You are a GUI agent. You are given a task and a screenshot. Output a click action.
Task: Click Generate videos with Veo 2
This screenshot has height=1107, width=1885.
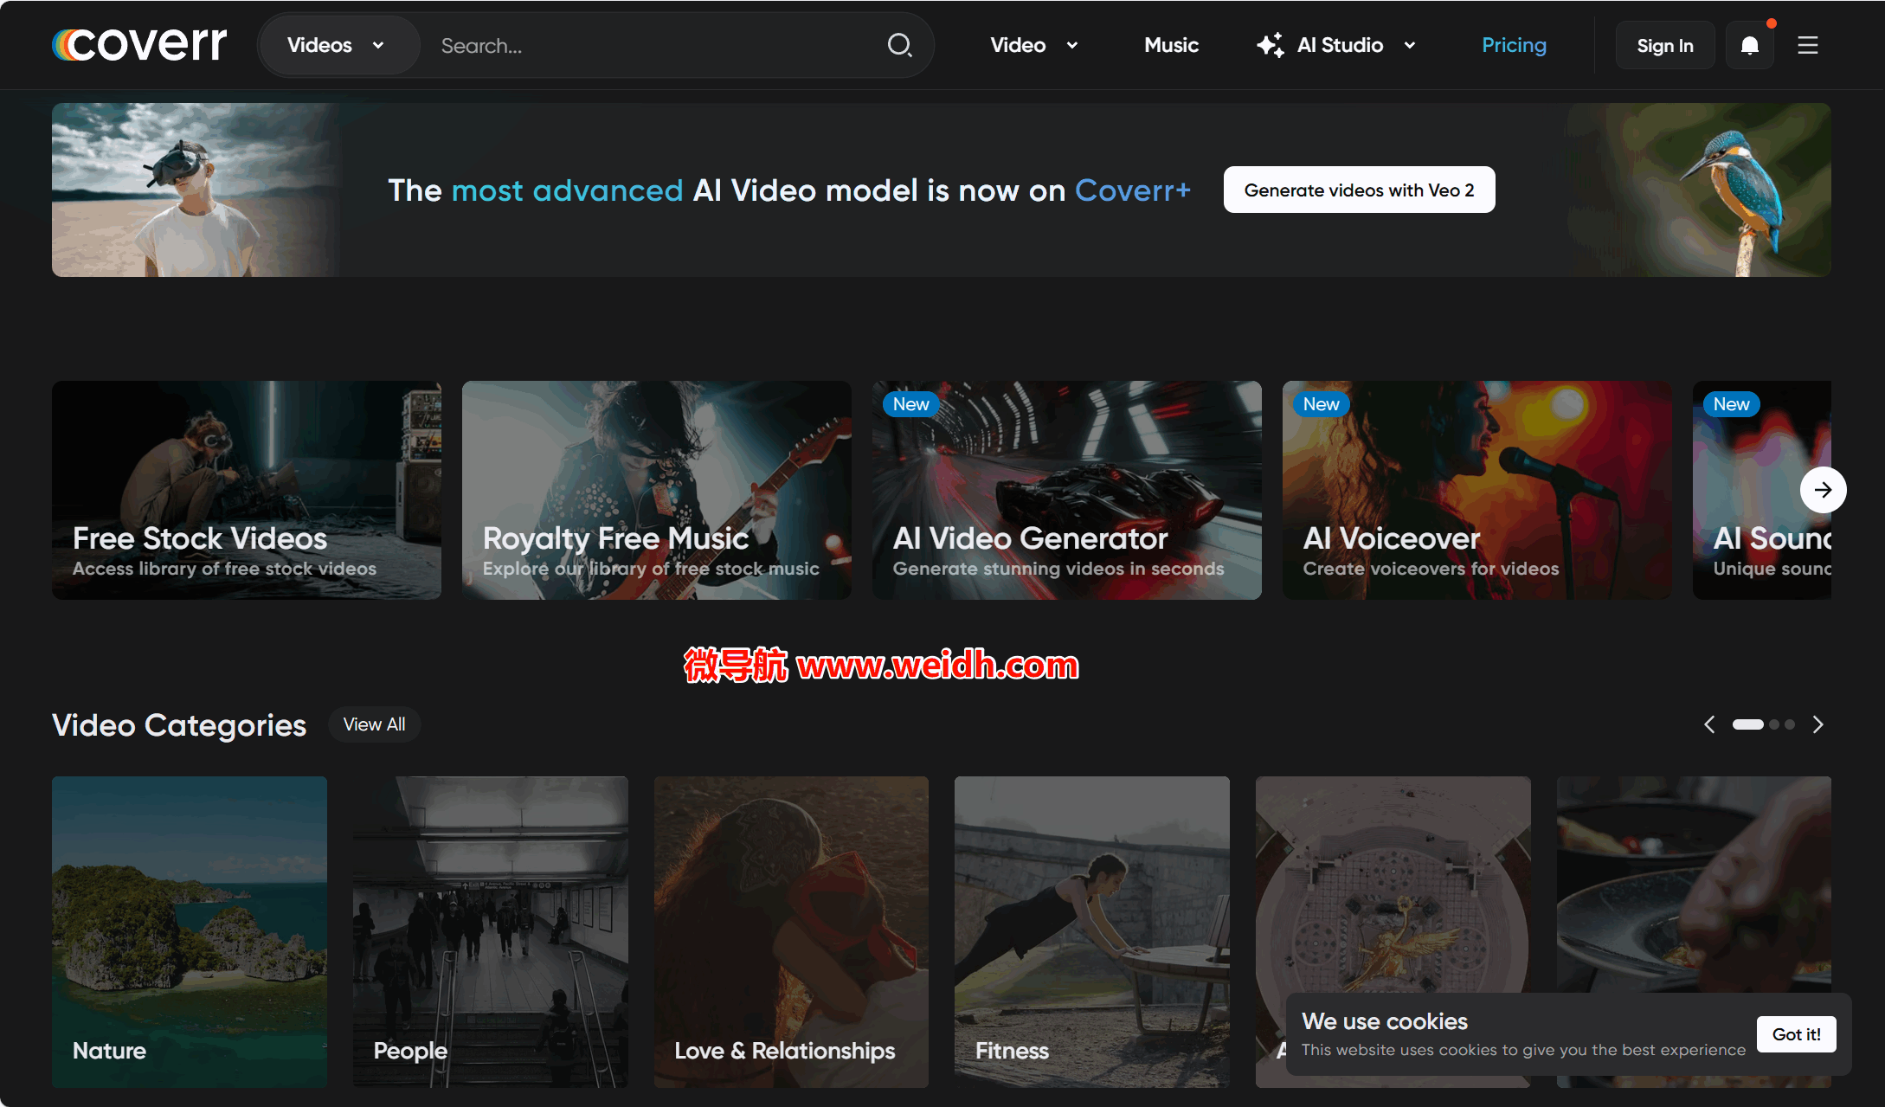point(1359,190)
